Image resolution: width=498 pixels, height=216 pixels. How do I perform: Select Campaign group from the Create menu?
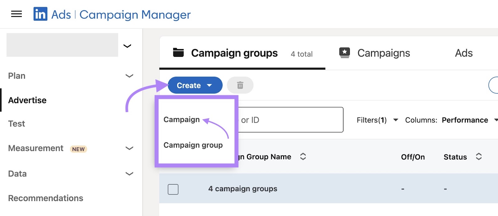[x=193, y=145]
